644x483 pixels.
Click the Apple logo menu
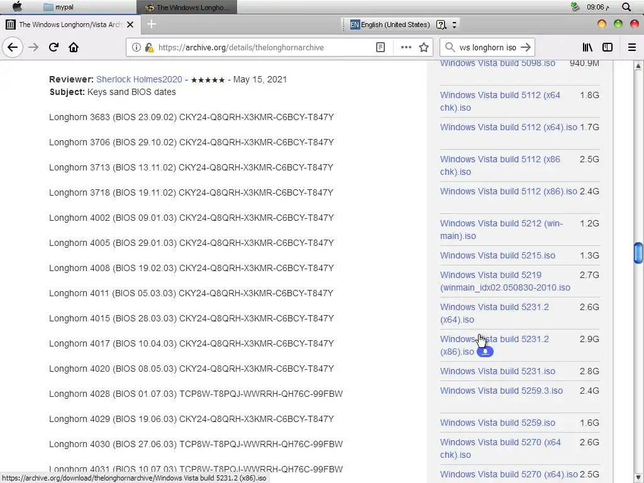pyautogui.click(x=17, y=6)
